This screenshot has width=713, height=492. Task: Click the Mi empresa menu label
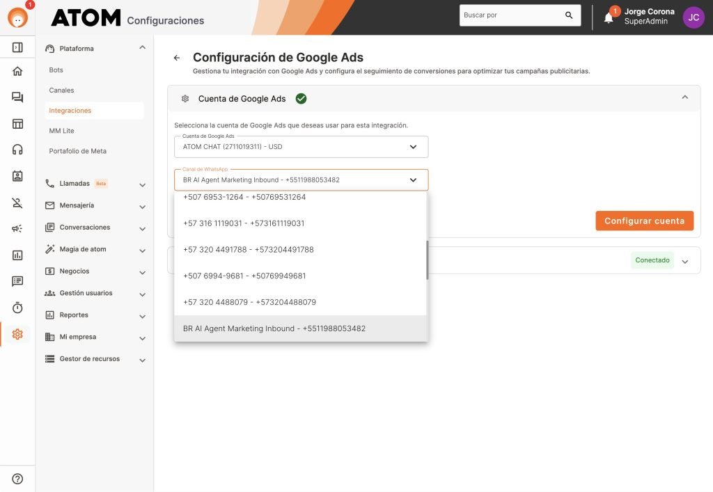coord(78,337)
